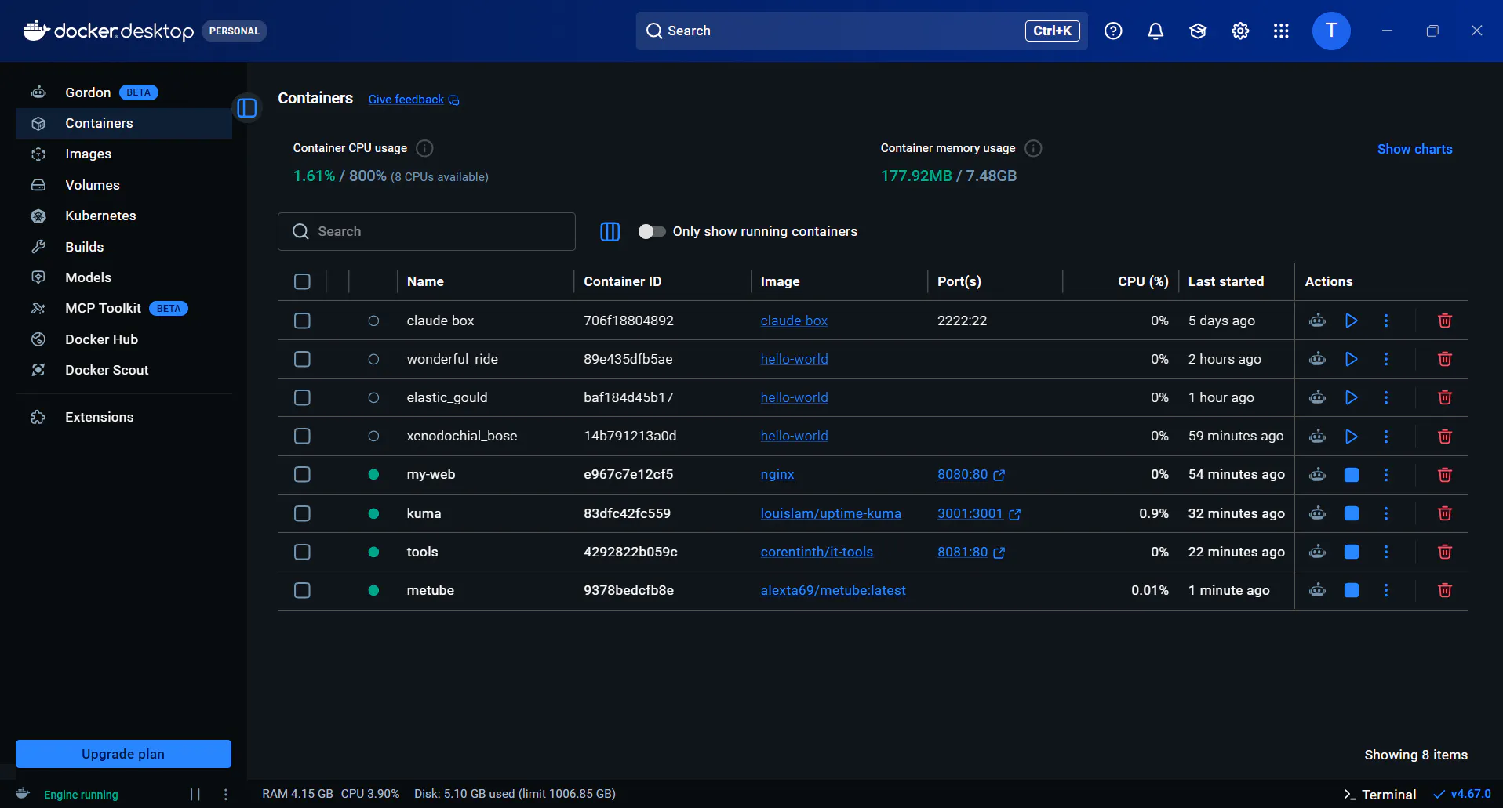
Task: Open notifications bell icon
Action: (x=1155, y=31)
